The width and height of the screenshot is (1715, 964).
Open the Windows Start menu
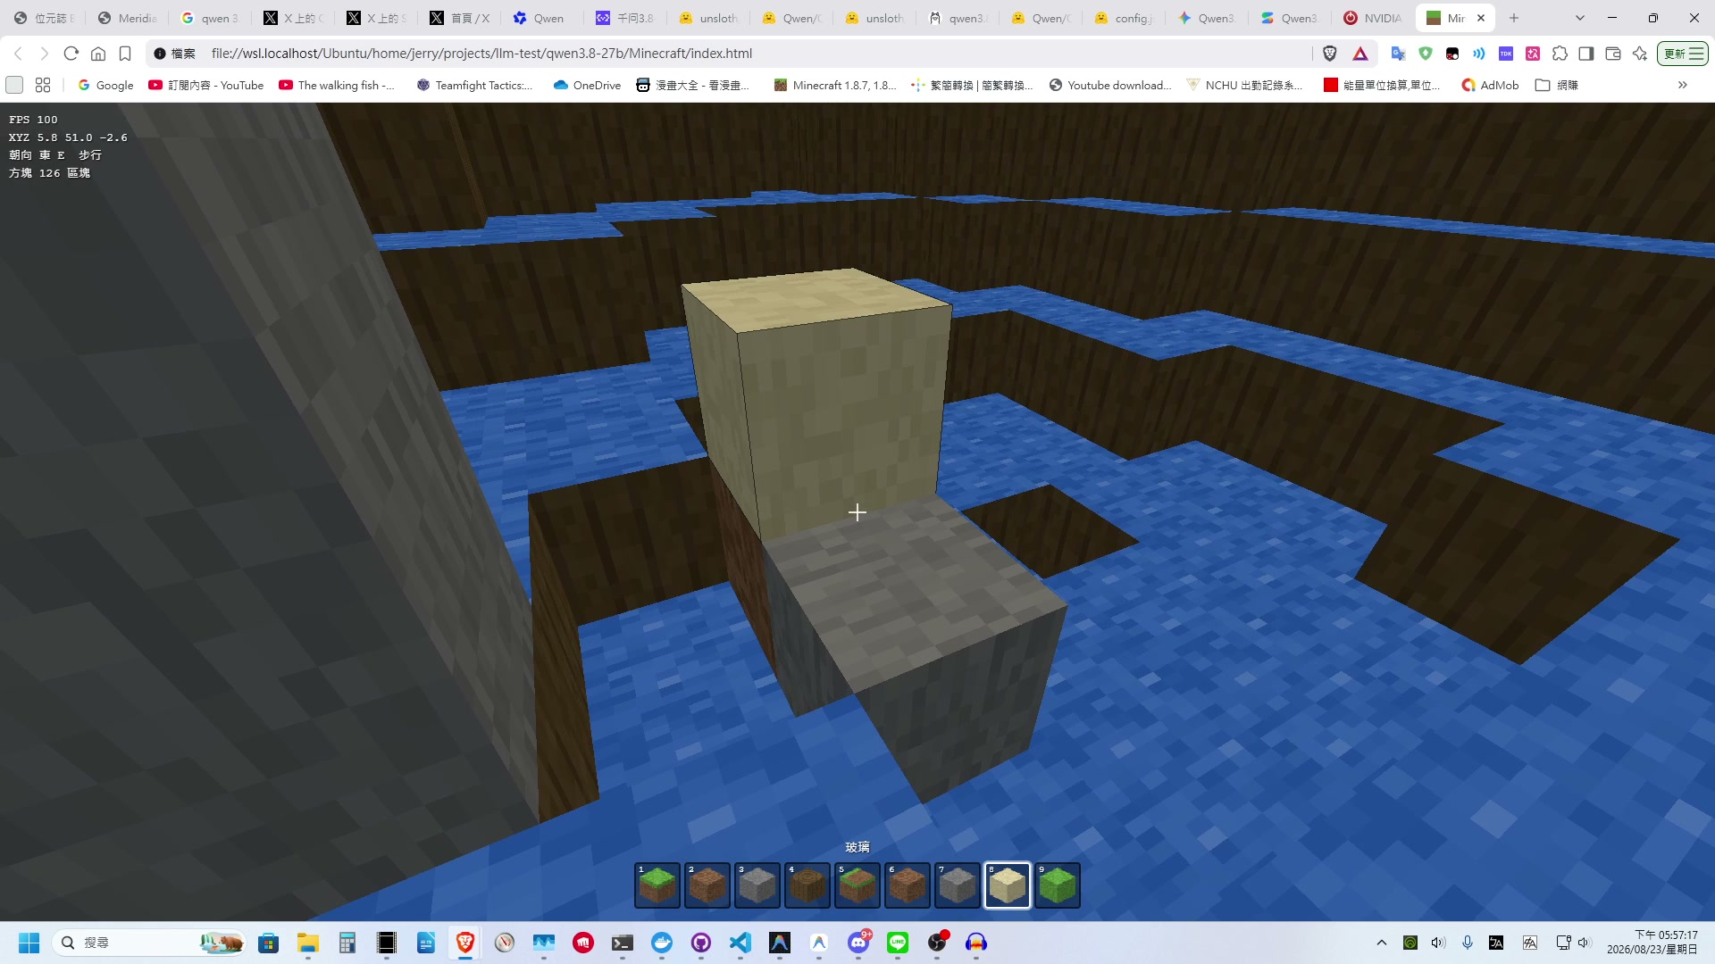(x=29, y=943)
